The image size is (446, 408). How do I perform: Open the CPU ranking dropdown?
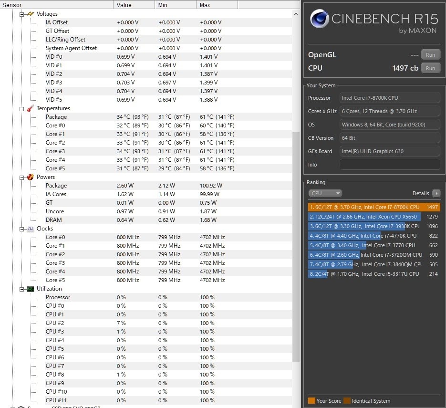point(325,193)
